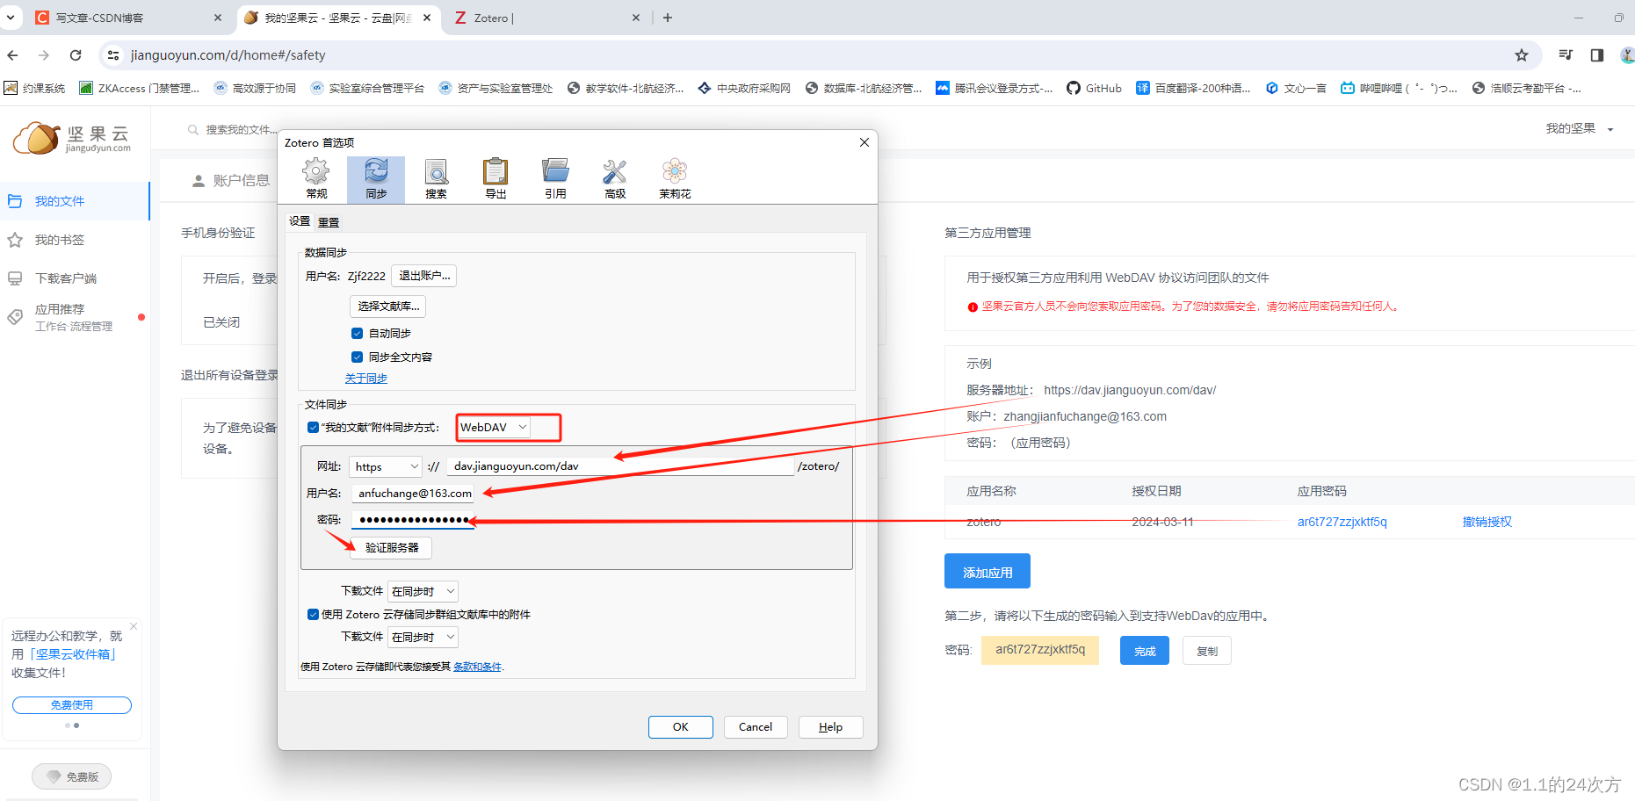Open the 条款和条件 link

(x=477, y=667)
